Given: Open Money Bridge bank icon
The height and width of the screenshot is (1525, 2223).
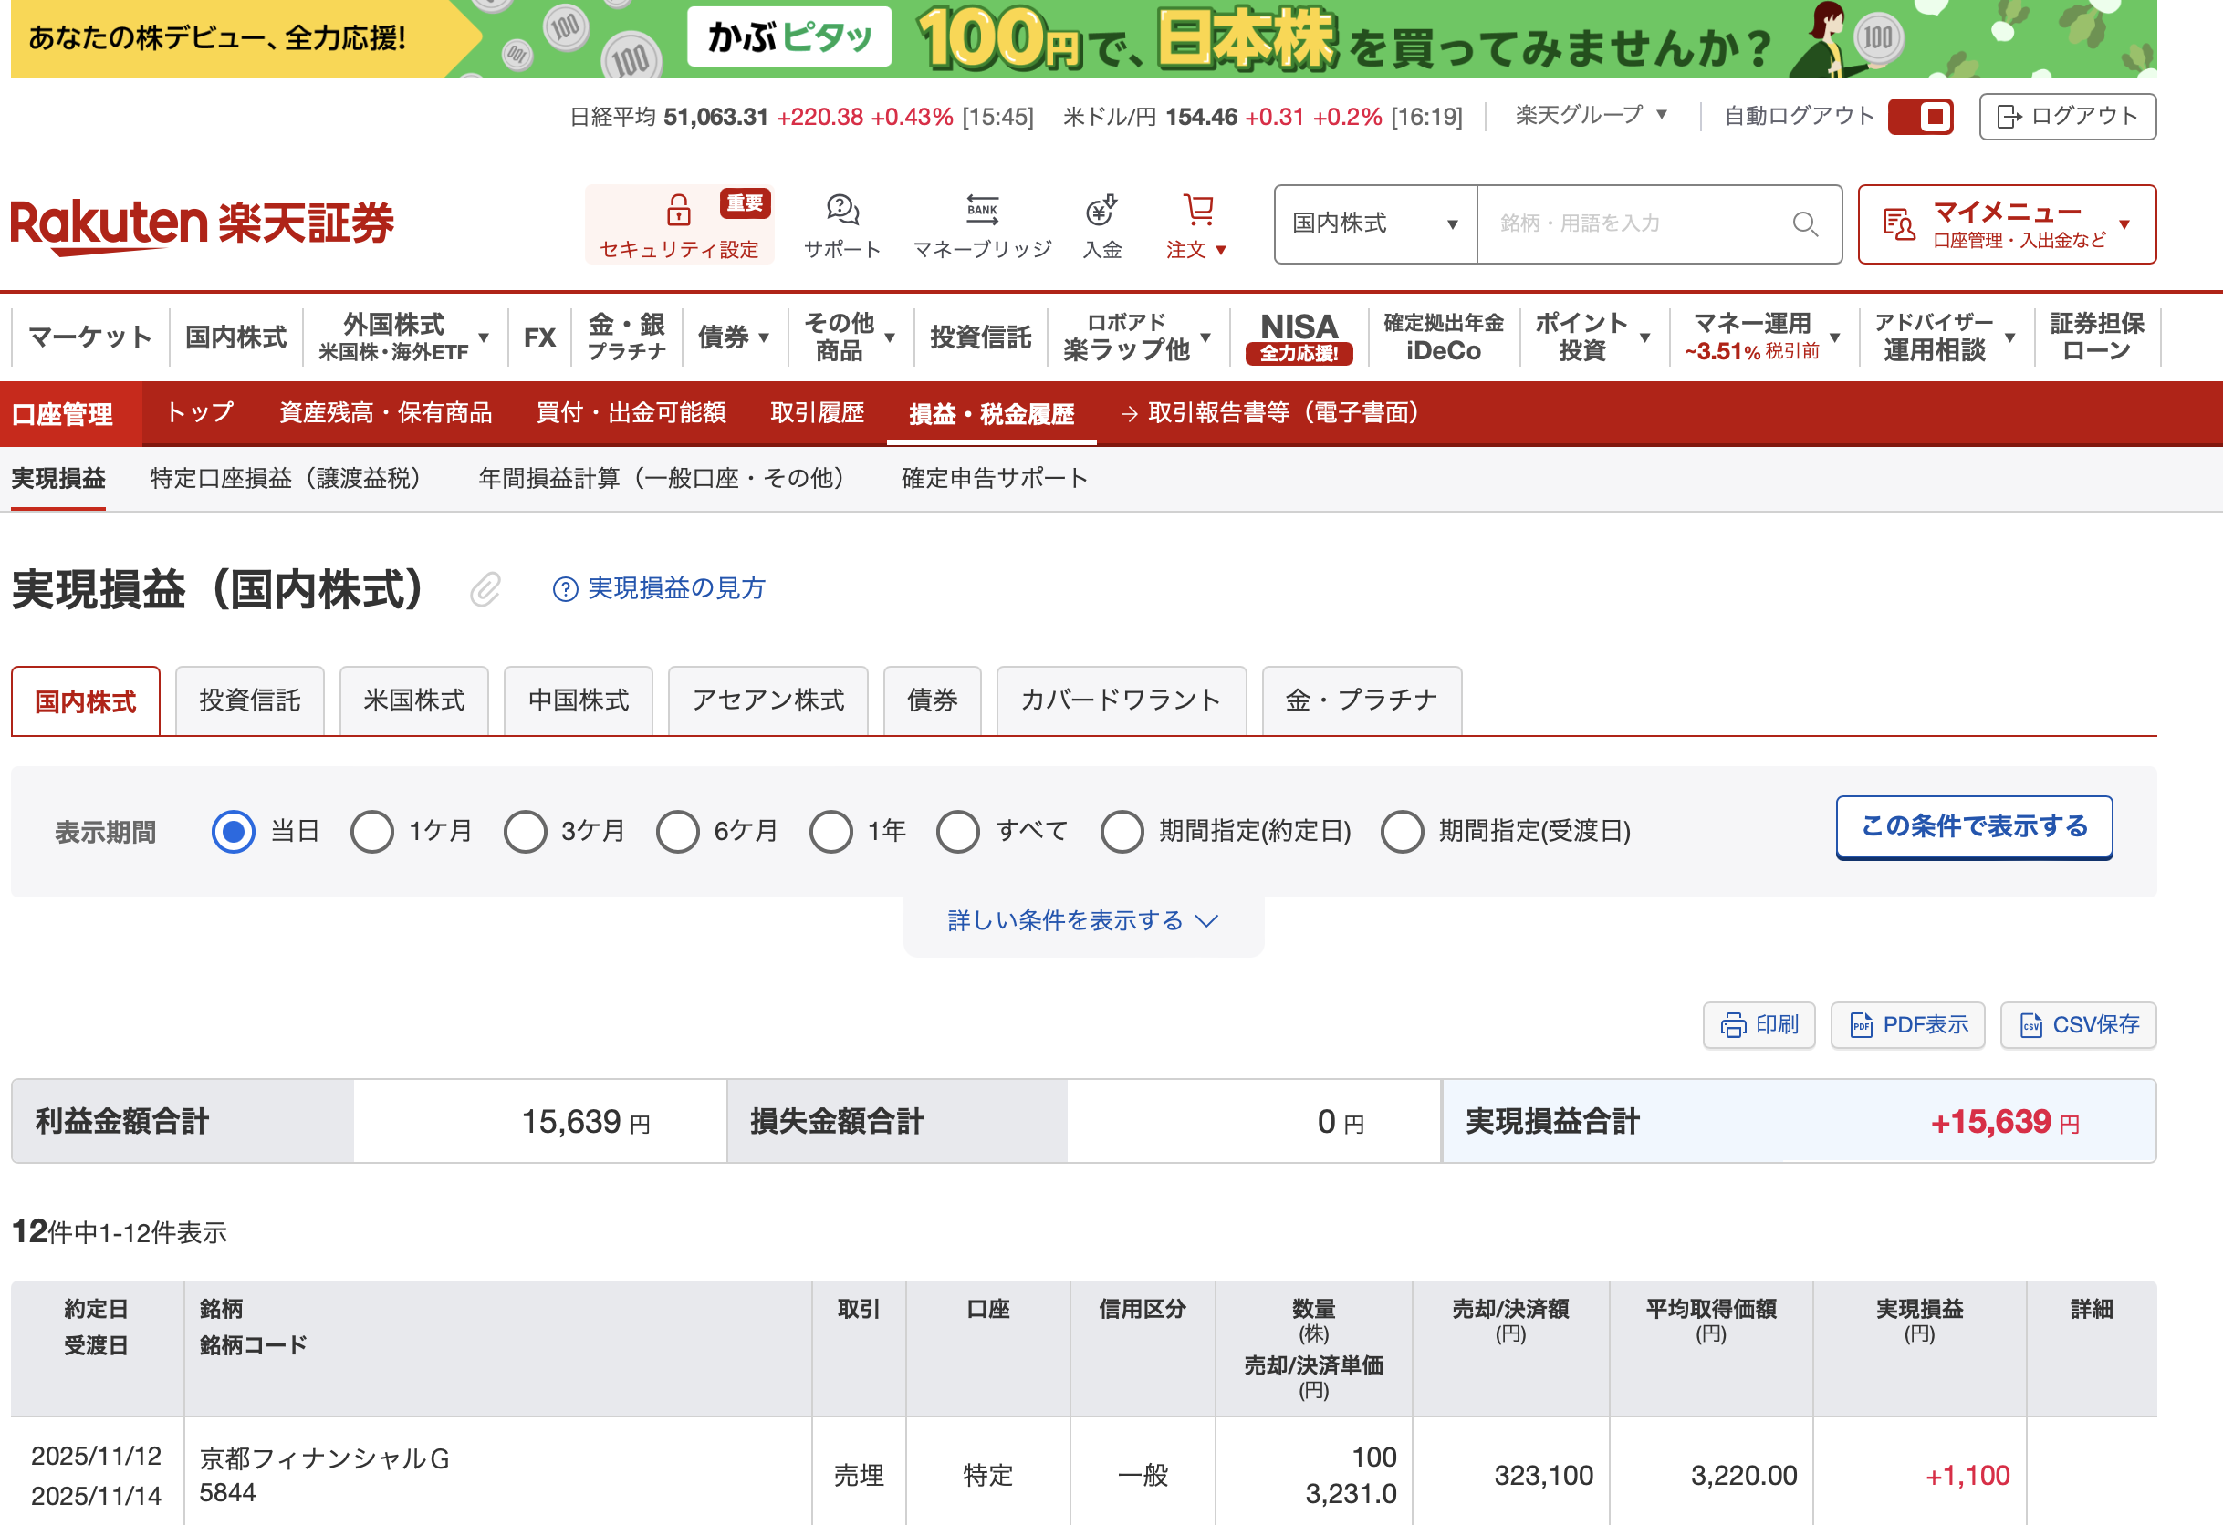Looking at the screenshot, I should tap(981, 210).
